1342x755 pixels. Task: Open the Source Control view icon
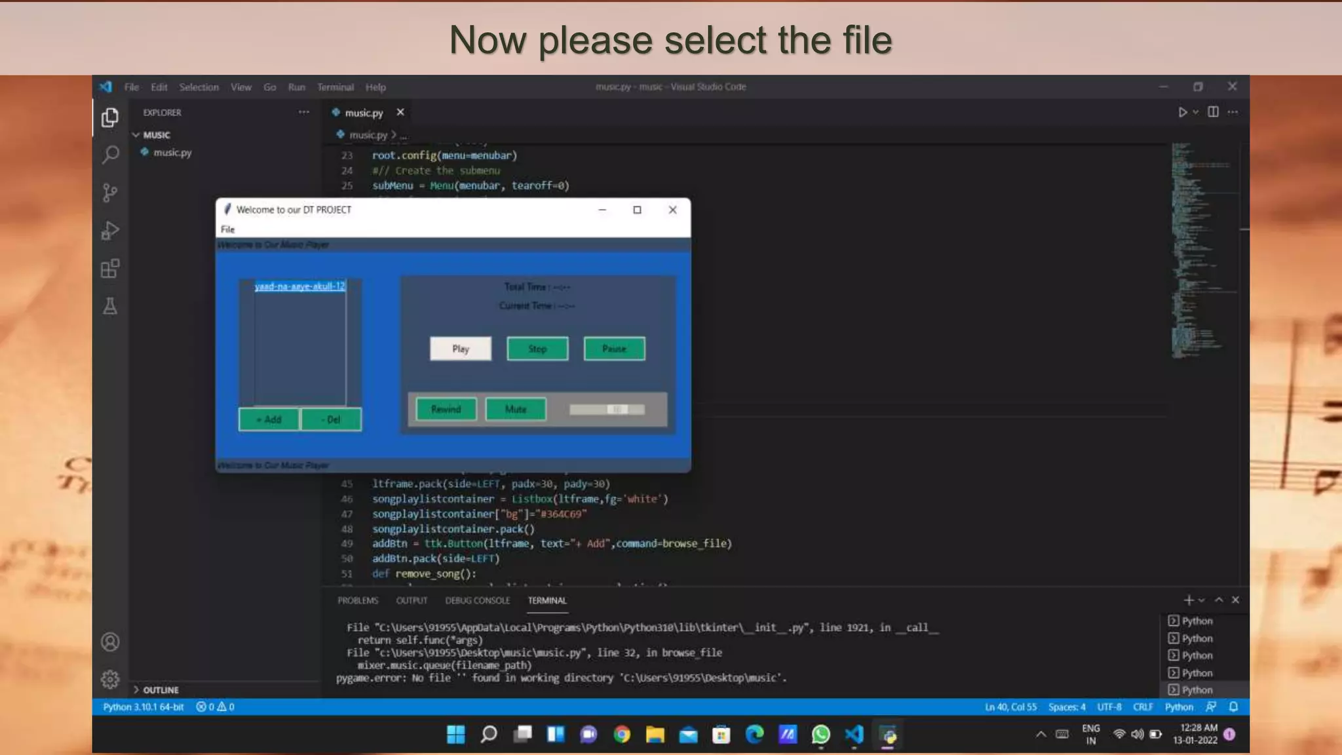(x=110, y=193)
